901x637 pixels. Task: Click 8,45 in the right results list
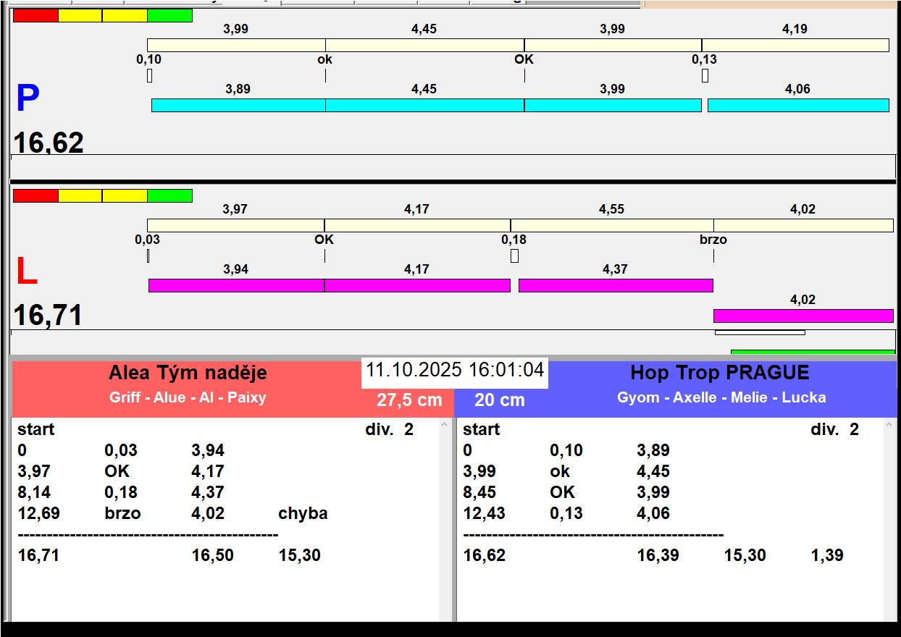point(479,493)
